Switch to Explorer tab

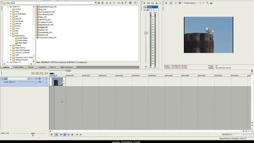[x=6, y=67]
